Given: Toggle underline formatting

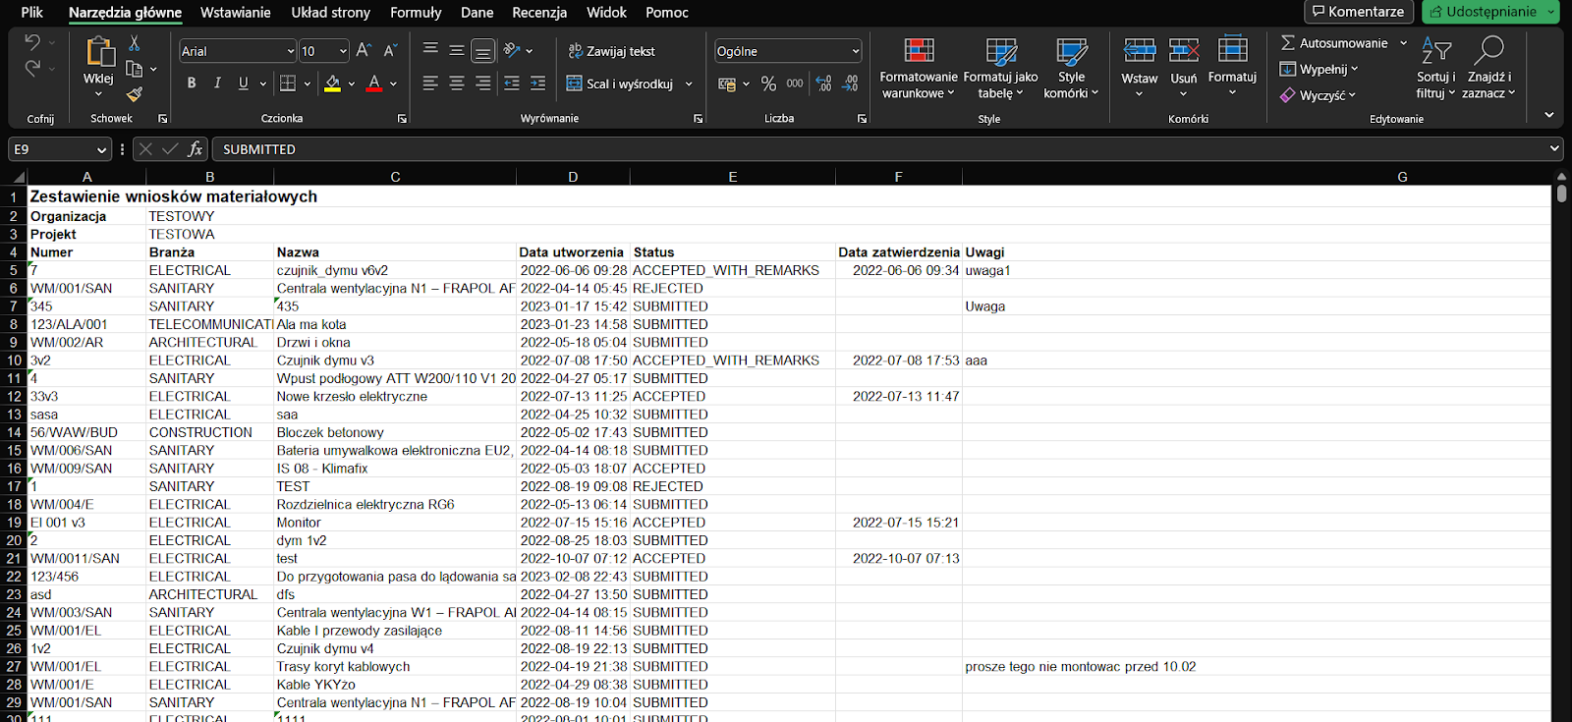Looking at the screenshot, I should point(243,83).
